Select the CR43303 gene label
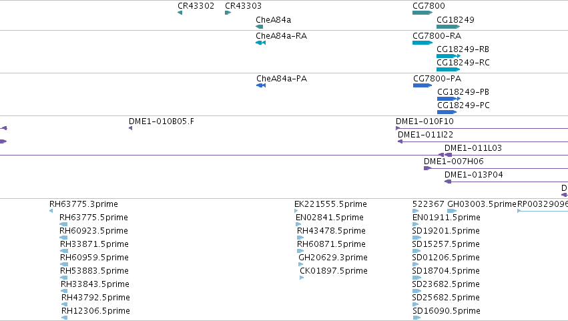Viewport: 568px width, 321px height. pyautogui.click(x=243, y=6)
